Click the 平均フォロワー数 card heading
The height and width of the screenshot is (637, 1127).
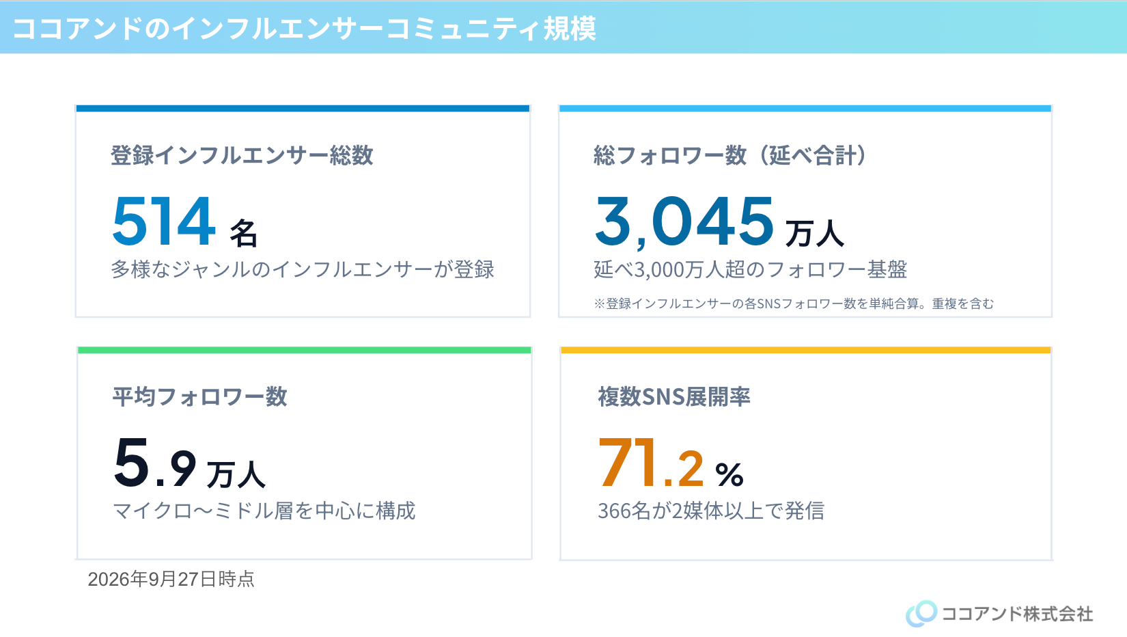199,396
